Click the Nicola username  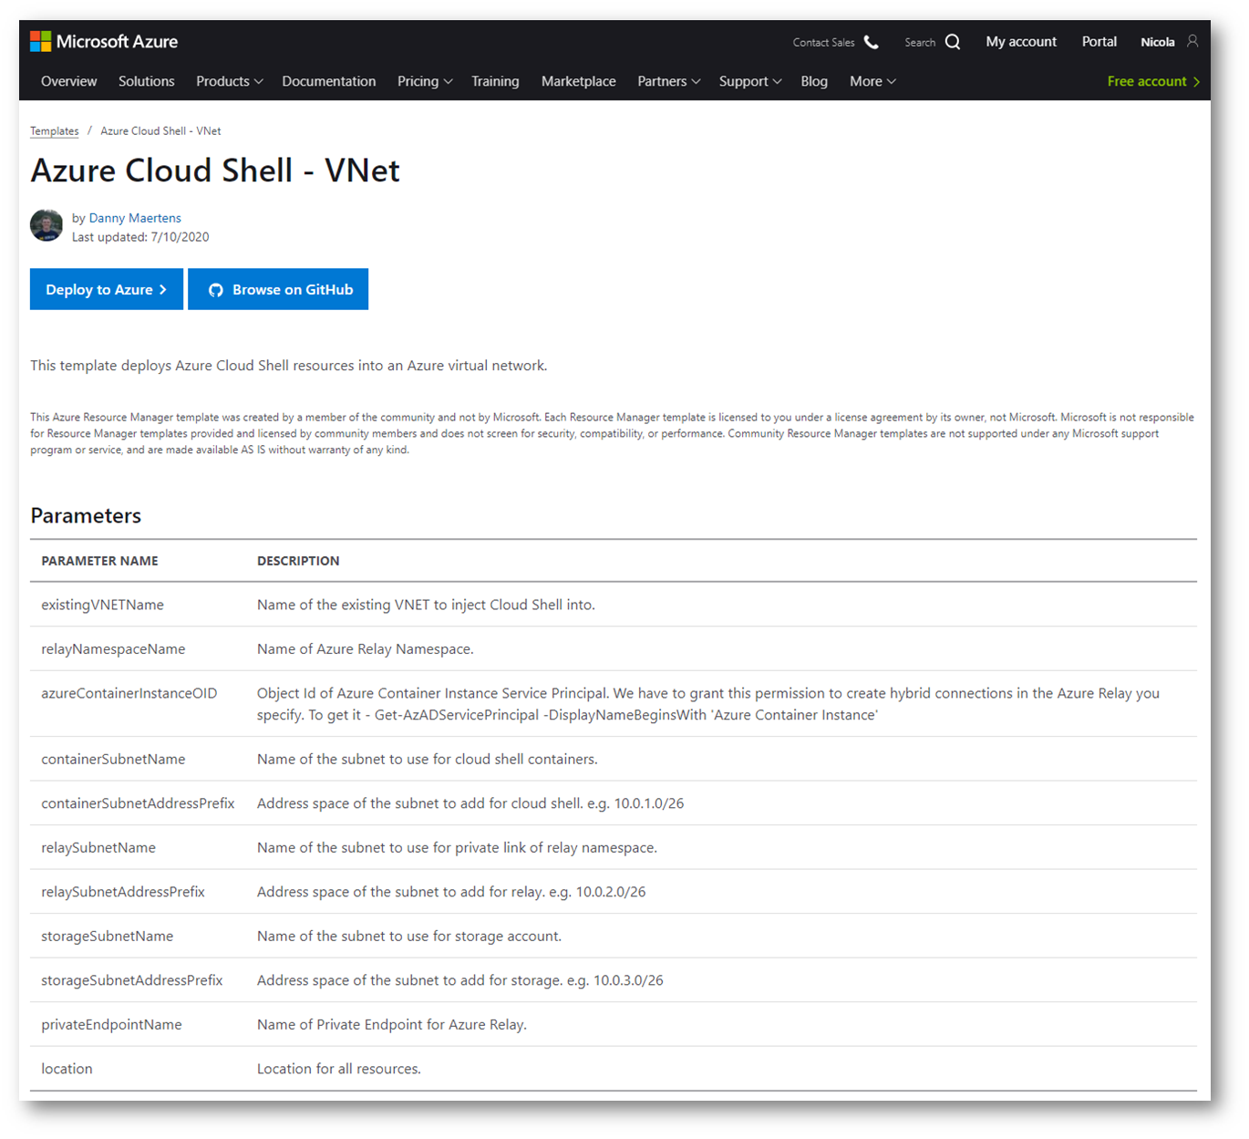[1158, 42]
